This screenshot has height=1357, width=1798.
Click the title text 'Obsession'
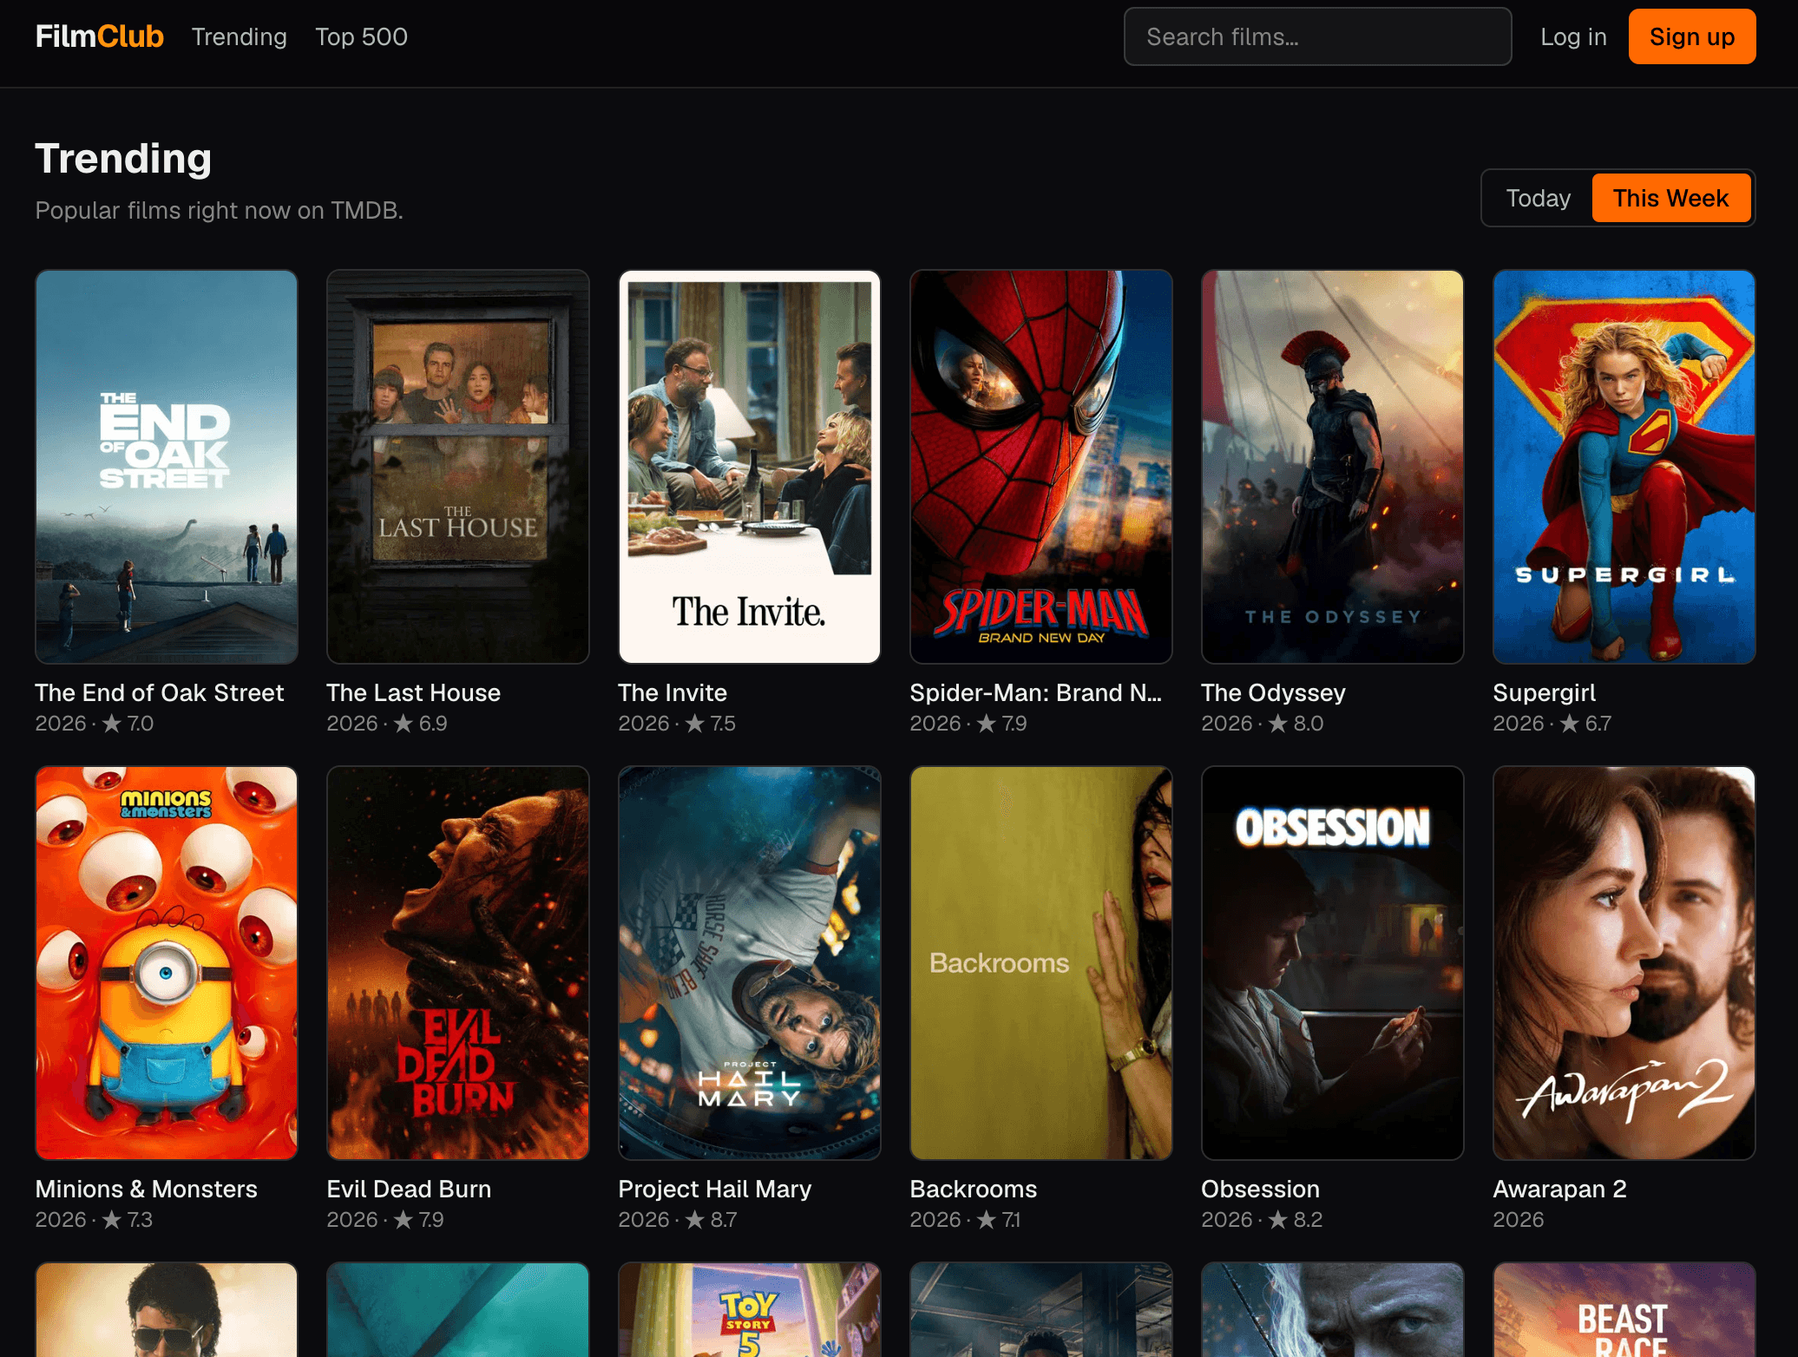click(1261, 1189)
